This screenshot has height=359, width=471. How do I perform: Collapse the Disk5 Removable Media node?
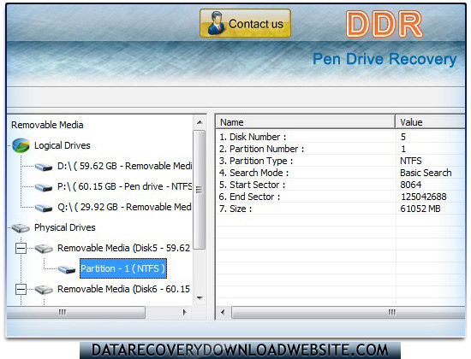(x=21, y=249)
